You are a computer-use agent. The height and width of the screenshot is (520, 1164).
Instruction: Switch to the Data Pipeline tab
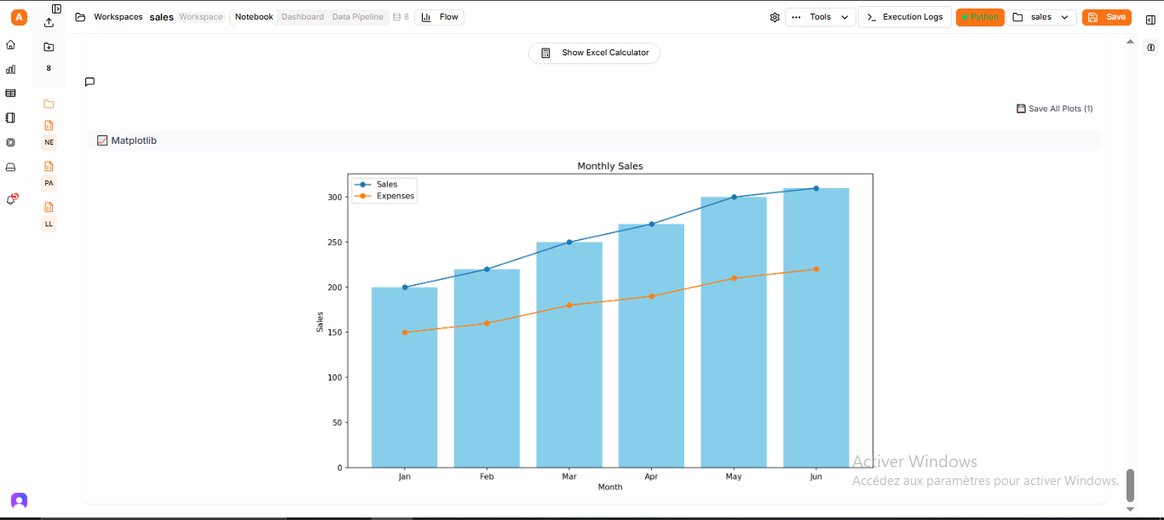(x=358, y=17)
